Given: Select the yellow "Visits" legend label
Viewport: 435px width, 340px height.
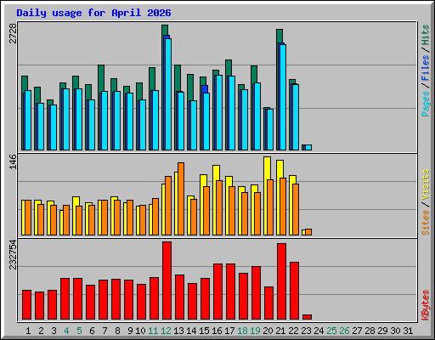Looking at the screenshot, I should [x=426, y=185].
